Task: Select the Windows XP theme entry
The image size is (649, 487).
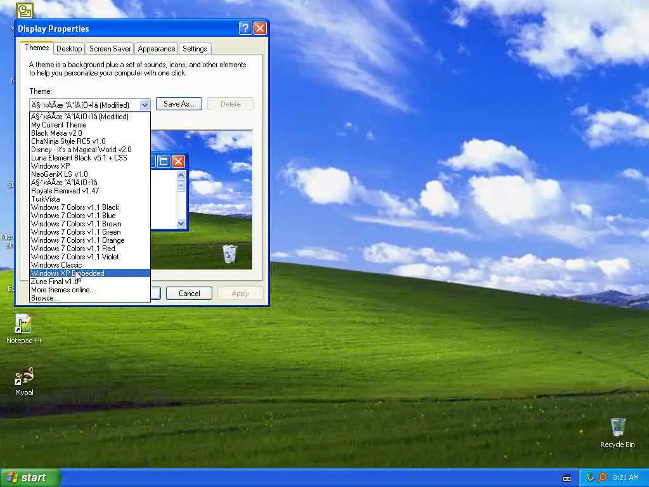Action: (90, 166)
